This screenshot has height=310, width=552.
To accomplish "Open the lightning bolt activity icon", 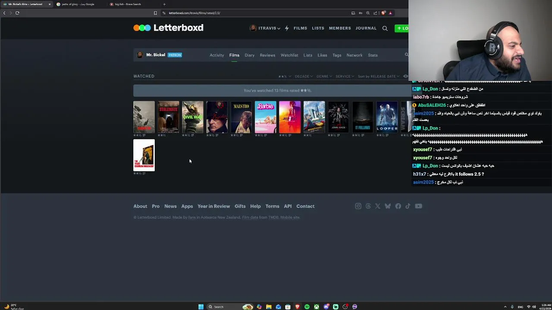I will coord(287,28).
